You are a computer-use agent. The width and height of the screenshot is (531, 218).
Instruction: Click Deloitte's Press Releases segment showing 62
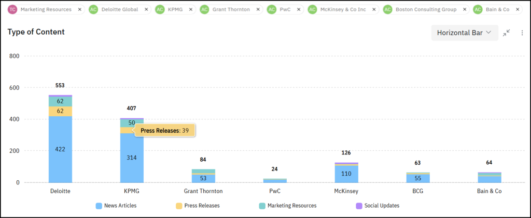coord(60,111)
